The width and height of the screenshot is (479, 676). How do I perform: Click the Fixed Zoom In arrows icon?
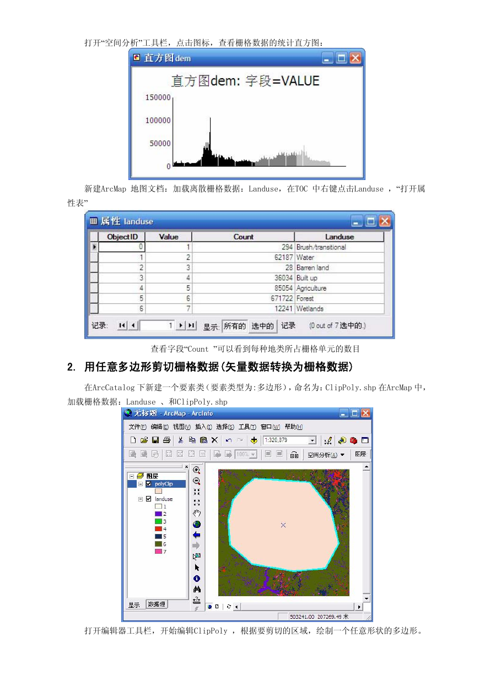click(x=197, y=492)
